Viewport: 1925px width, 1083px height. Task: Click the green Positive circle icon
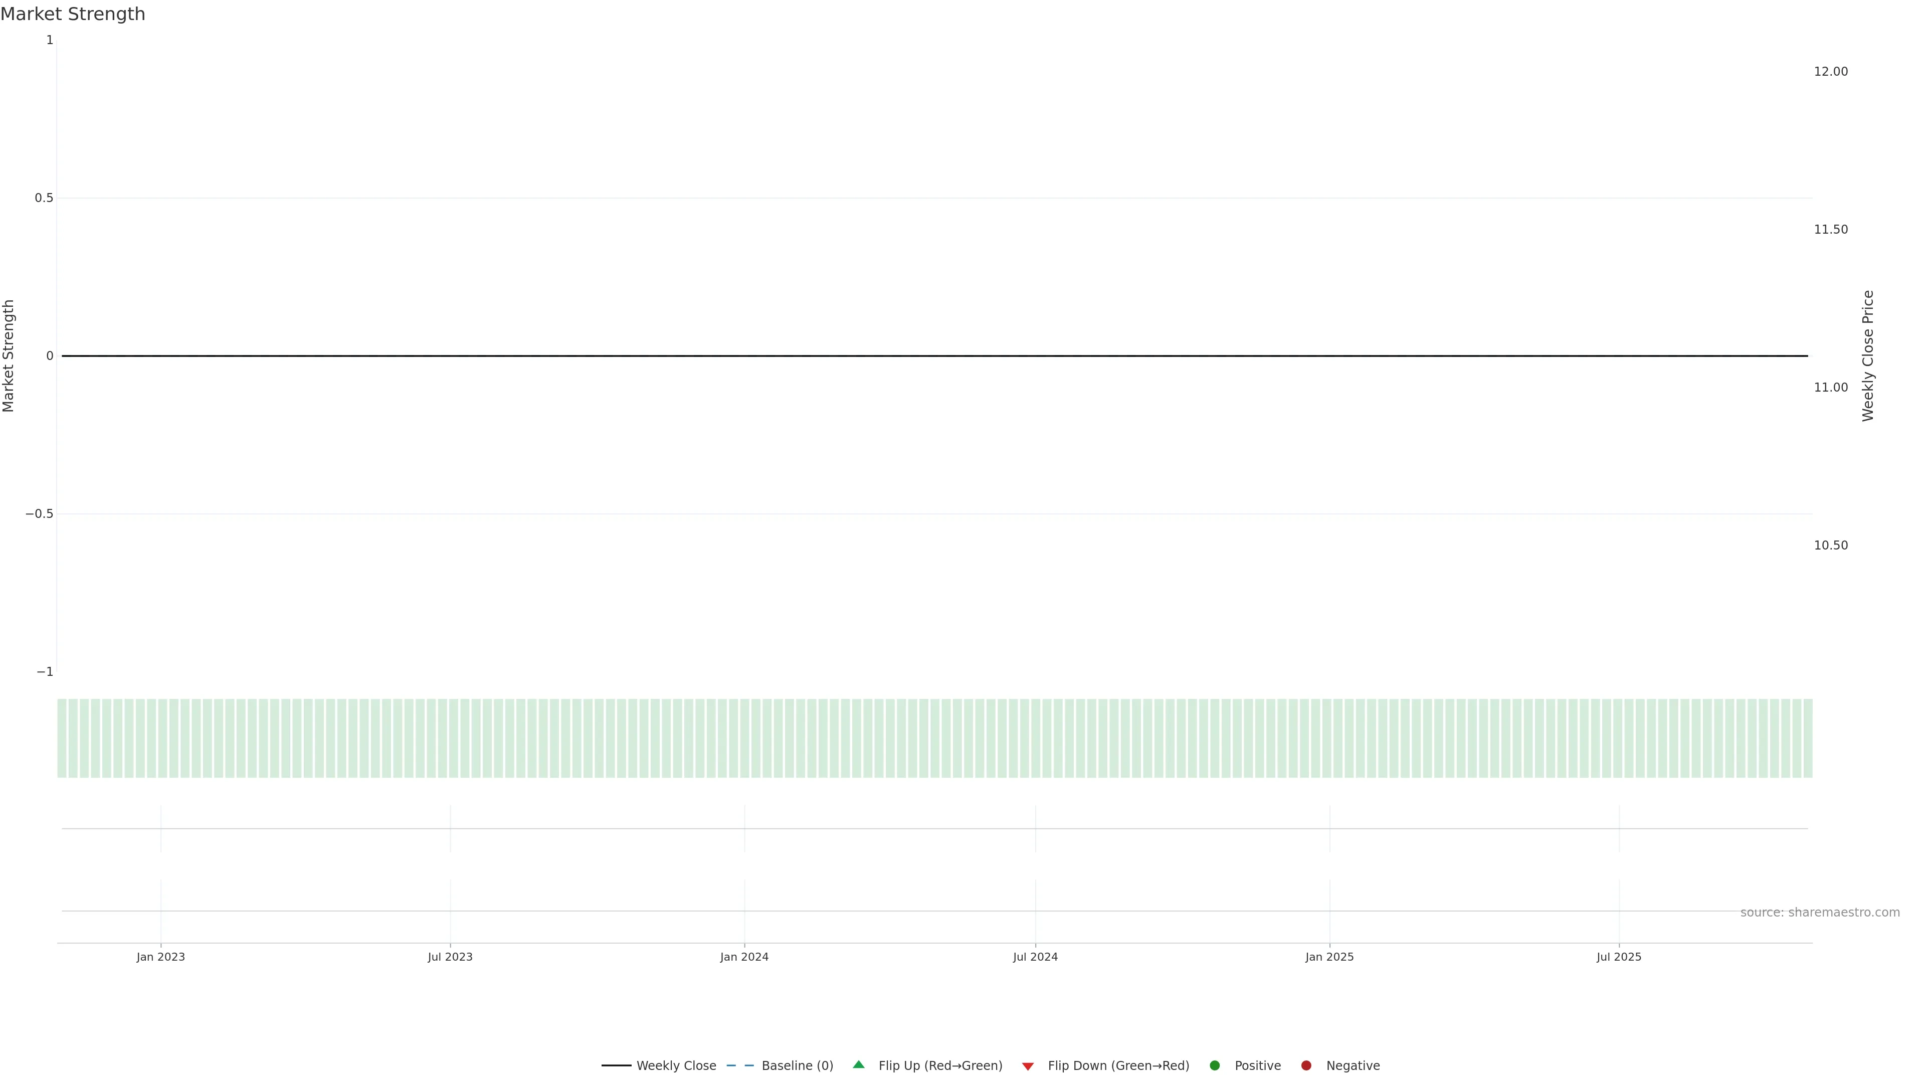point(1214,1066)
